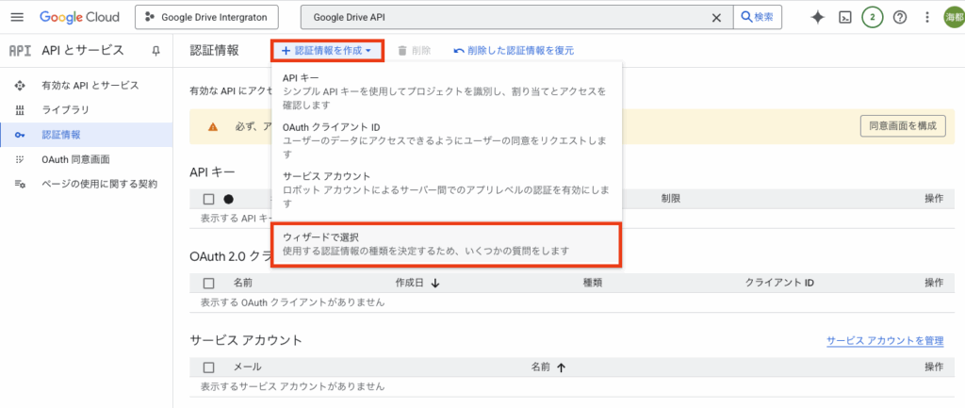Open the help question mark icon
The height and width of the screenshot is (408, 965).
(900, 17)
